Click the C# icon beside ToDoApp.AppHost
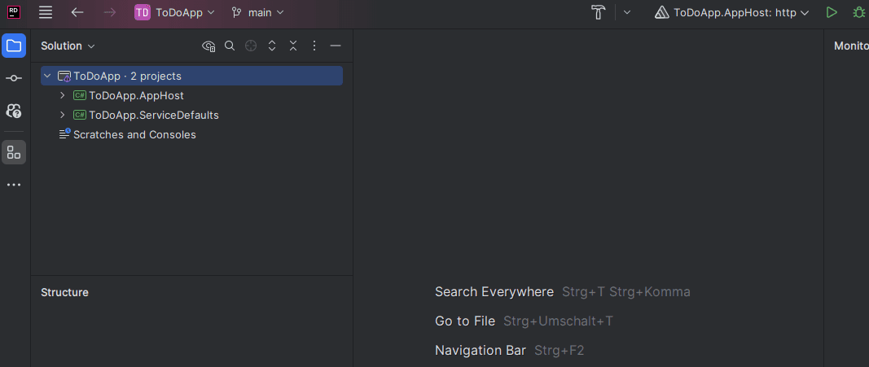 80,96
